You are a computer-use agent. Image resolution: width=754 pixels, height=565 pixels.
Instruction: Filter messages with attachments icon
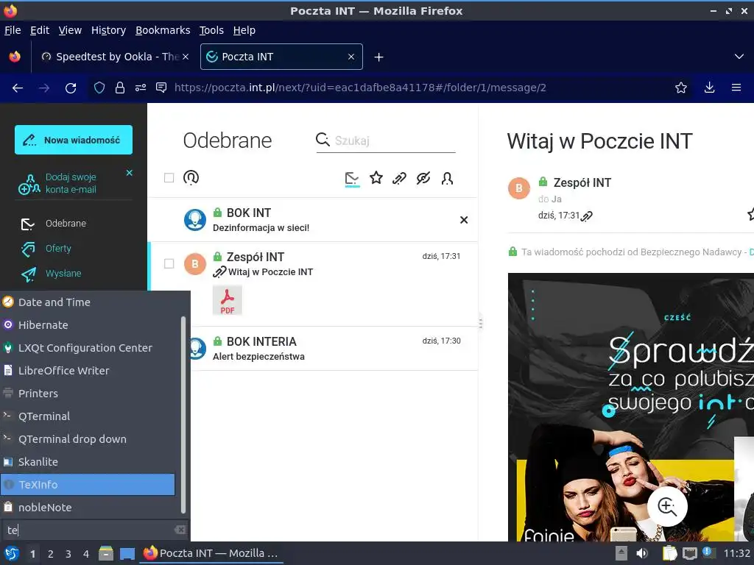pyautogui.click(x=399, y=179)
